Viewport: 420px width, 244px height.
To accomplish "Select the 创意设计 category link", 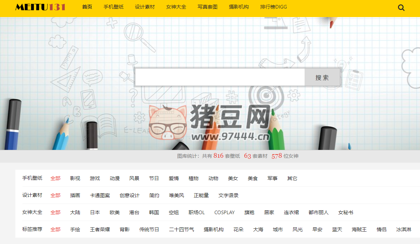I will (129, 195).
